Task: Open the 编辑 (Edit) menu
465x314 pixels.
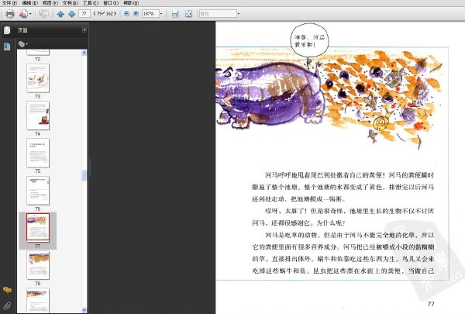Action: 30,3
